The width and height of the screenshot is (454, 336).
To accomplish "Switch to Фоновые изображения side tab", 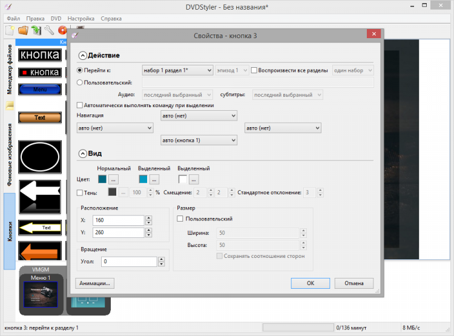I will [x=10, y=154].
